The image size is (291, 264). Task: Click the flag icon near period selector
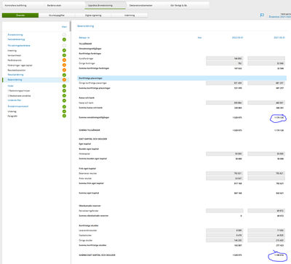point(262,15)
